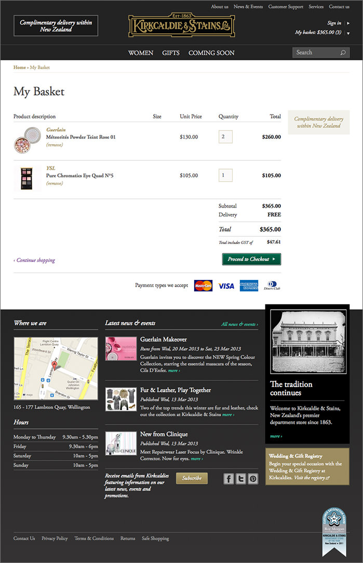
Task: Open the Pinterest social icon
Action: point(253,479)
